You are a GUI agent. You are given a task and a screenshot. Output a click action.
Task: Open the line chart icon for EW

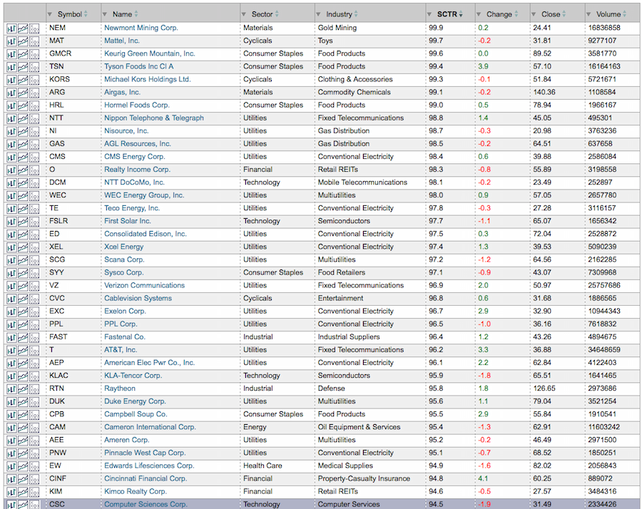pyautogui.click(x=23, y=466)
